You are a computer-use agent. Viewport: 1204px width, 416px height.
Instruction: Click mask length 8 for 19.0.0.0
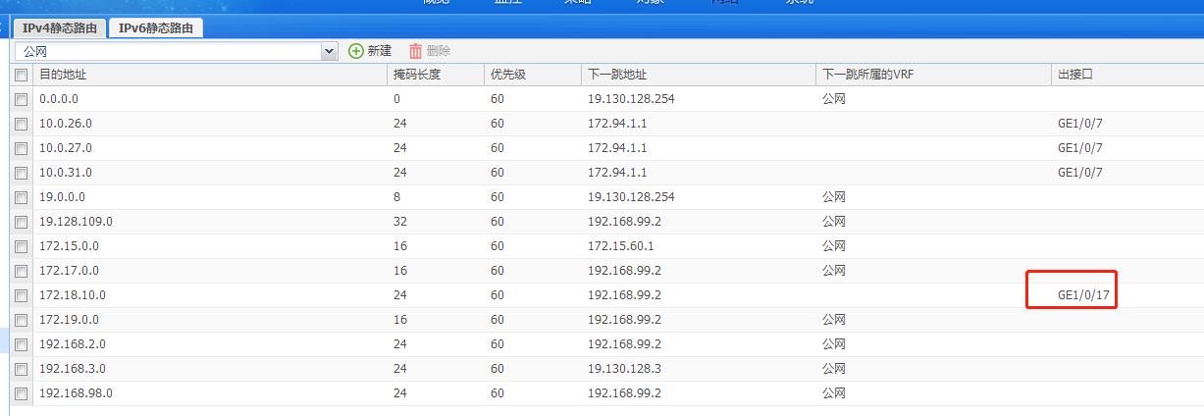coord(396,197)
